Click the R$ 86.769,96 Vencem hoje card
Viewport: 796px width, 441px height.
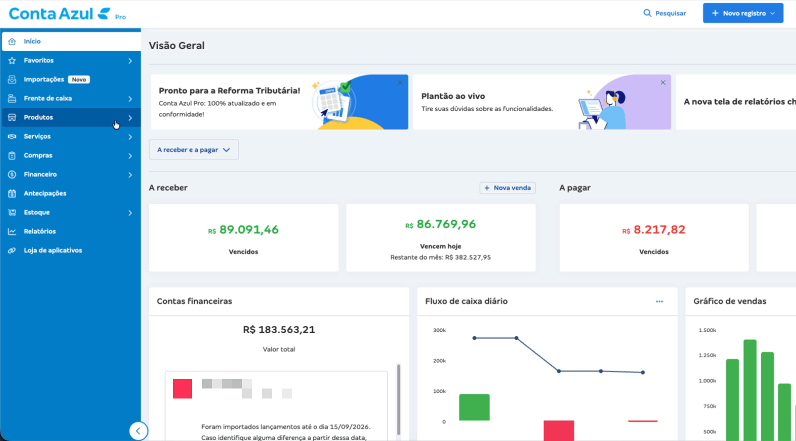tap(441, 238)
